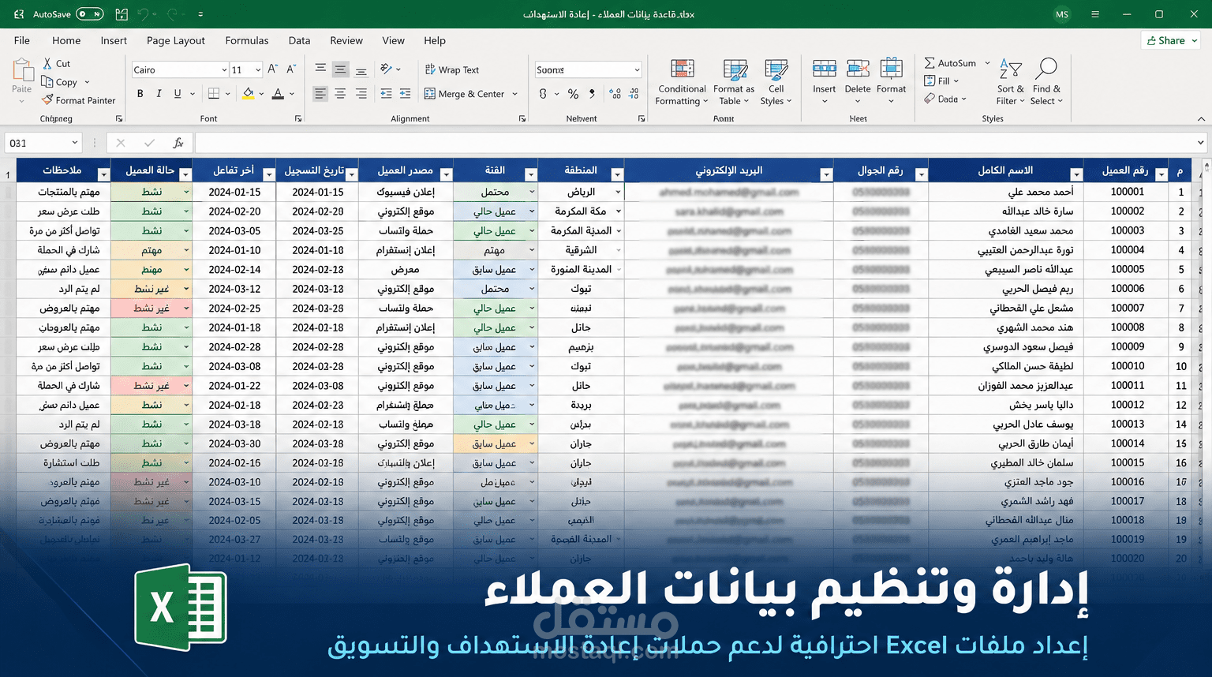Toggle Align Right

pos(361,93)
